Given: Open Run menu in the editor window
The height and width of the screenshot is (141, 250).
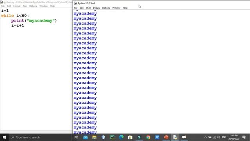Looking at the screenshot, I should pos(25,6).
